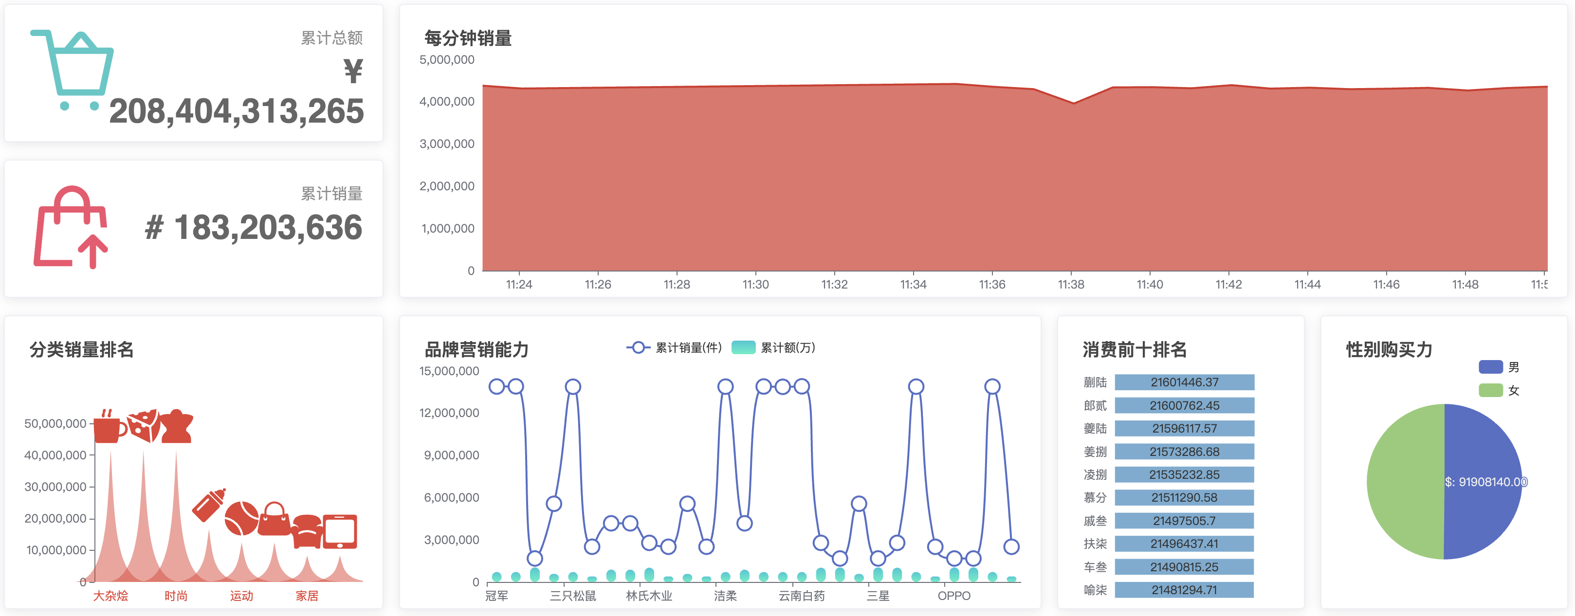Click the bar showing 21490815.25
Viewport: 1575px width, 616px height.
pyautogui.click(x=1184, y=567)
